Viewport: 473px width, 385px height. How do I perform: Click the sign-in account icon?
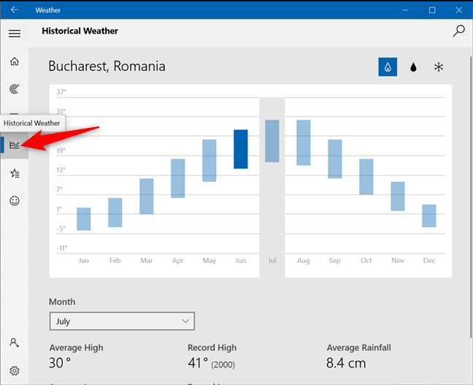point(14,342)
